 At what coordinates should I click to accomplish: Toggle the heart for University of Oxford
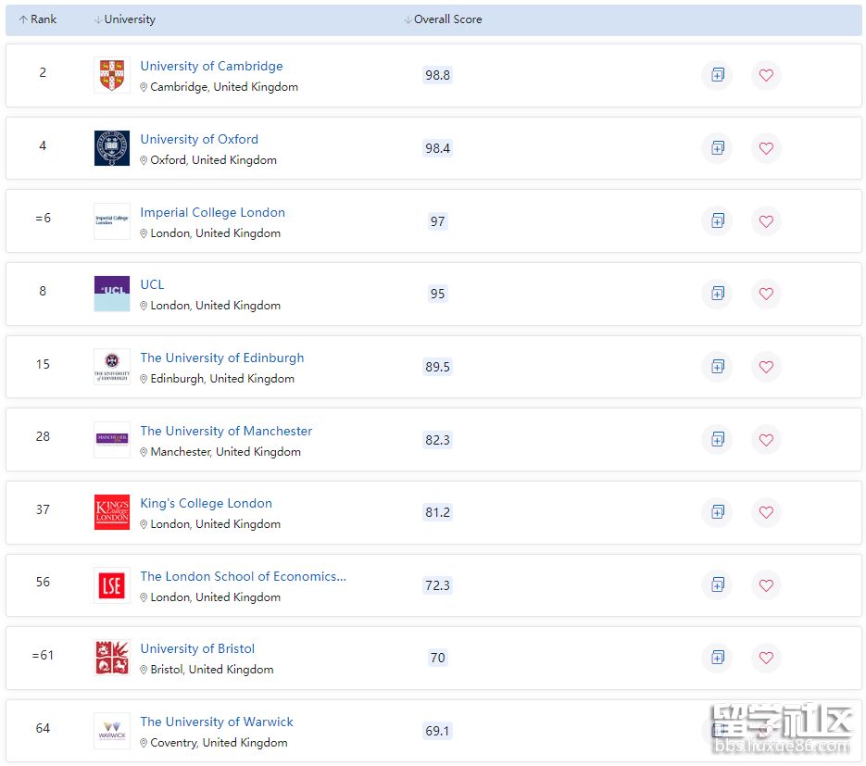(766, 148)
